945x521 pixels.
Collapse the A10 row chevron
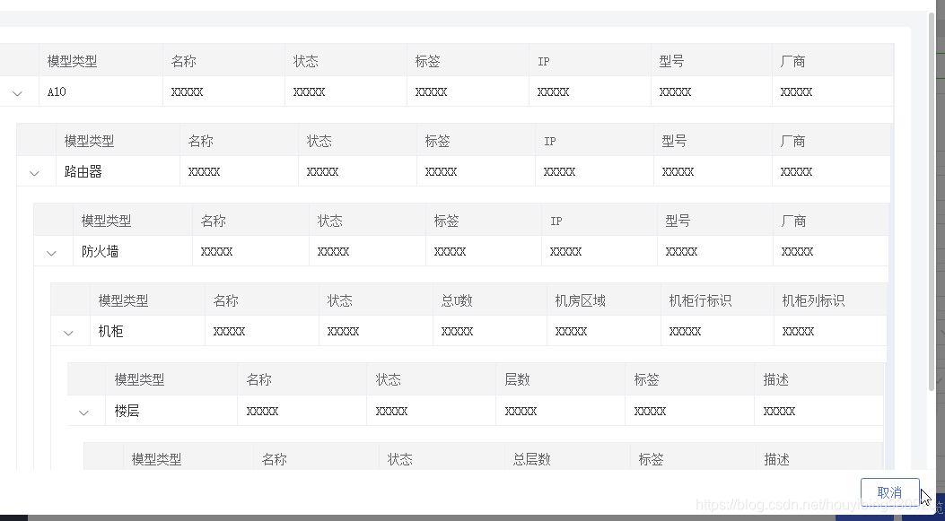coord(17,93)
